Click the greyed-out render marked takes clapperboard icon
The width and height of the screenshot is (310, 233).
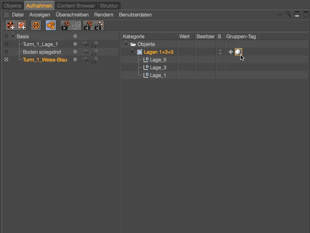click(x=76, y=25)
